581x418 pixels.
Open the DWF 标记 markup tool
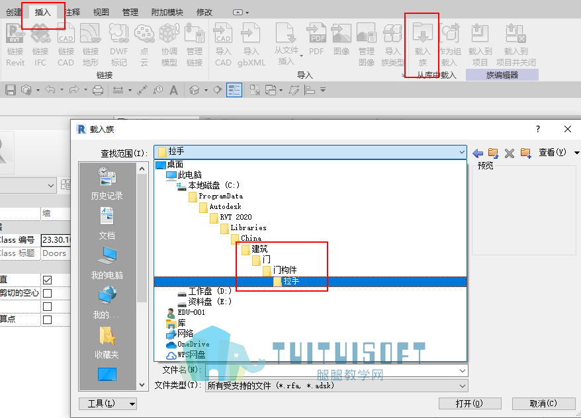point(119,44)
